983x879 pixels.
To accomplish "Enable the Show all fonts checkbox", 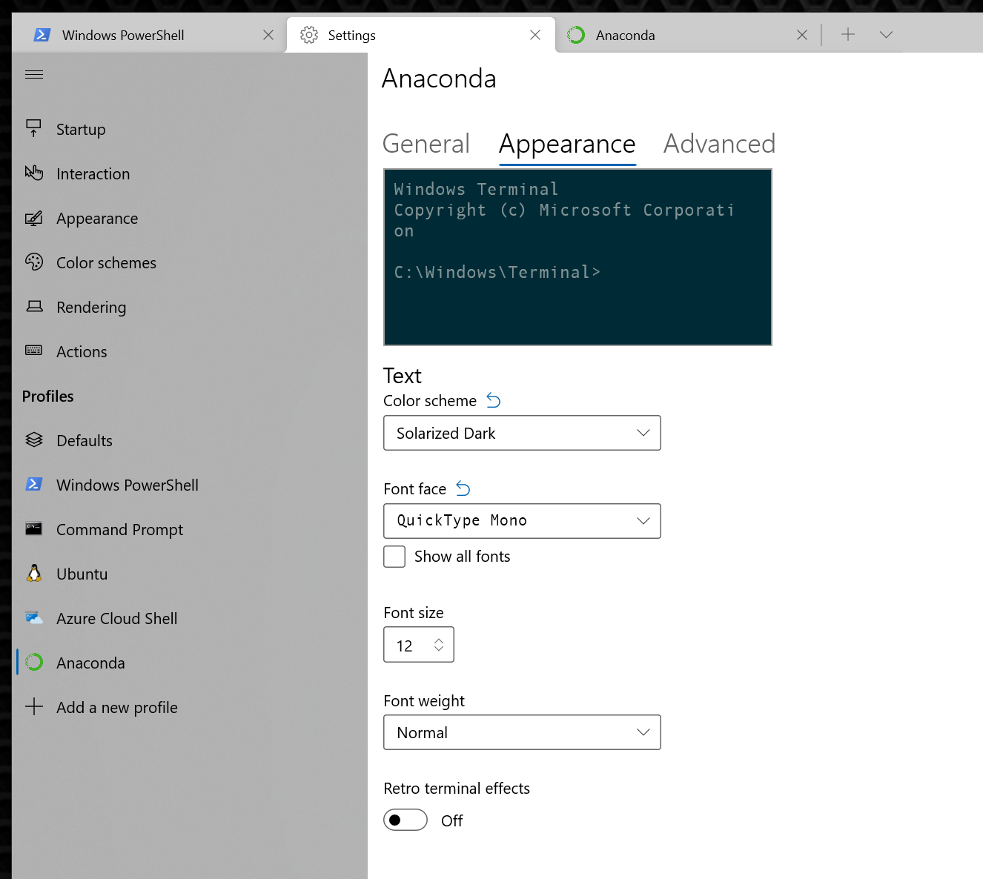I will click(x=394, y=556).
